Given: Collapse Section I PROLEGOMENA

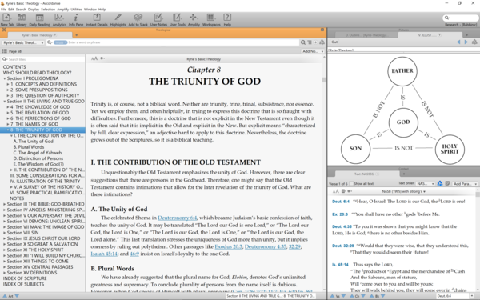Looking at the screenshot, I should pyautogui.click(x=5, y=78).
